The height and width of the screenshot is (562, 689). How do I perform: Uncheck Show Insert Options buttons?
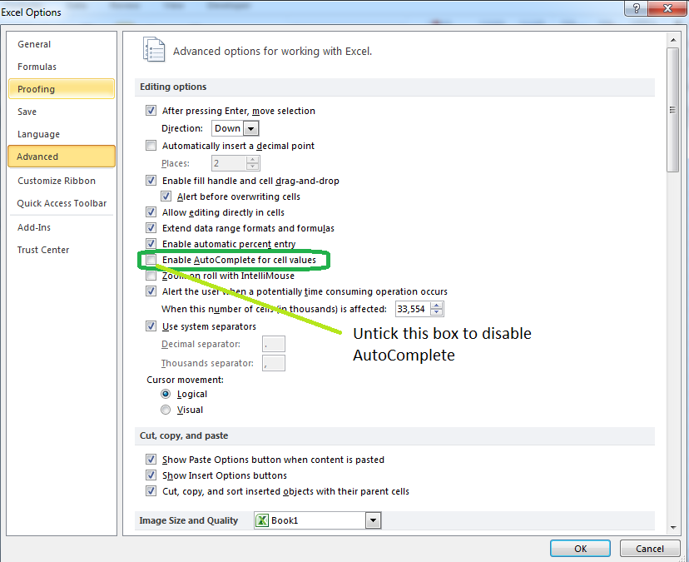(x=151, y=475)
